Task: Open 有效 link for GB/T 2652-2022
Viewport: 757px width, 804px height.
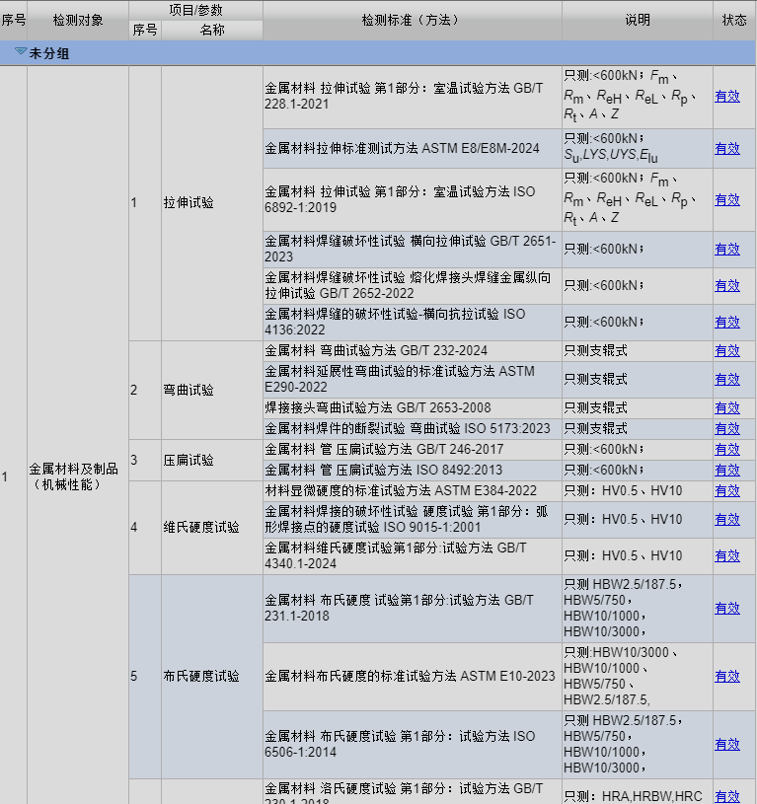Action: [727, 286]
